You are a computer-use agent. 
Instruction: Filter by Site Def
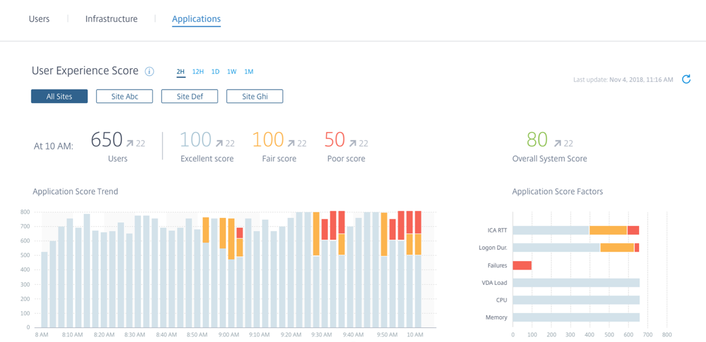pos(190,96)
